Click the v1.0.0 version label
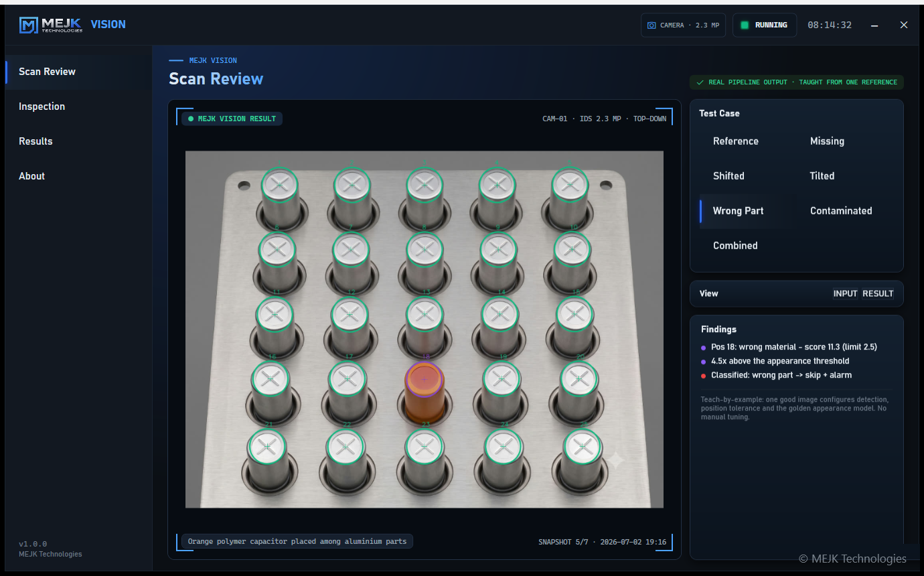This screenshot has height=576, width=924. pyautogui.click(x=33, y=544)
